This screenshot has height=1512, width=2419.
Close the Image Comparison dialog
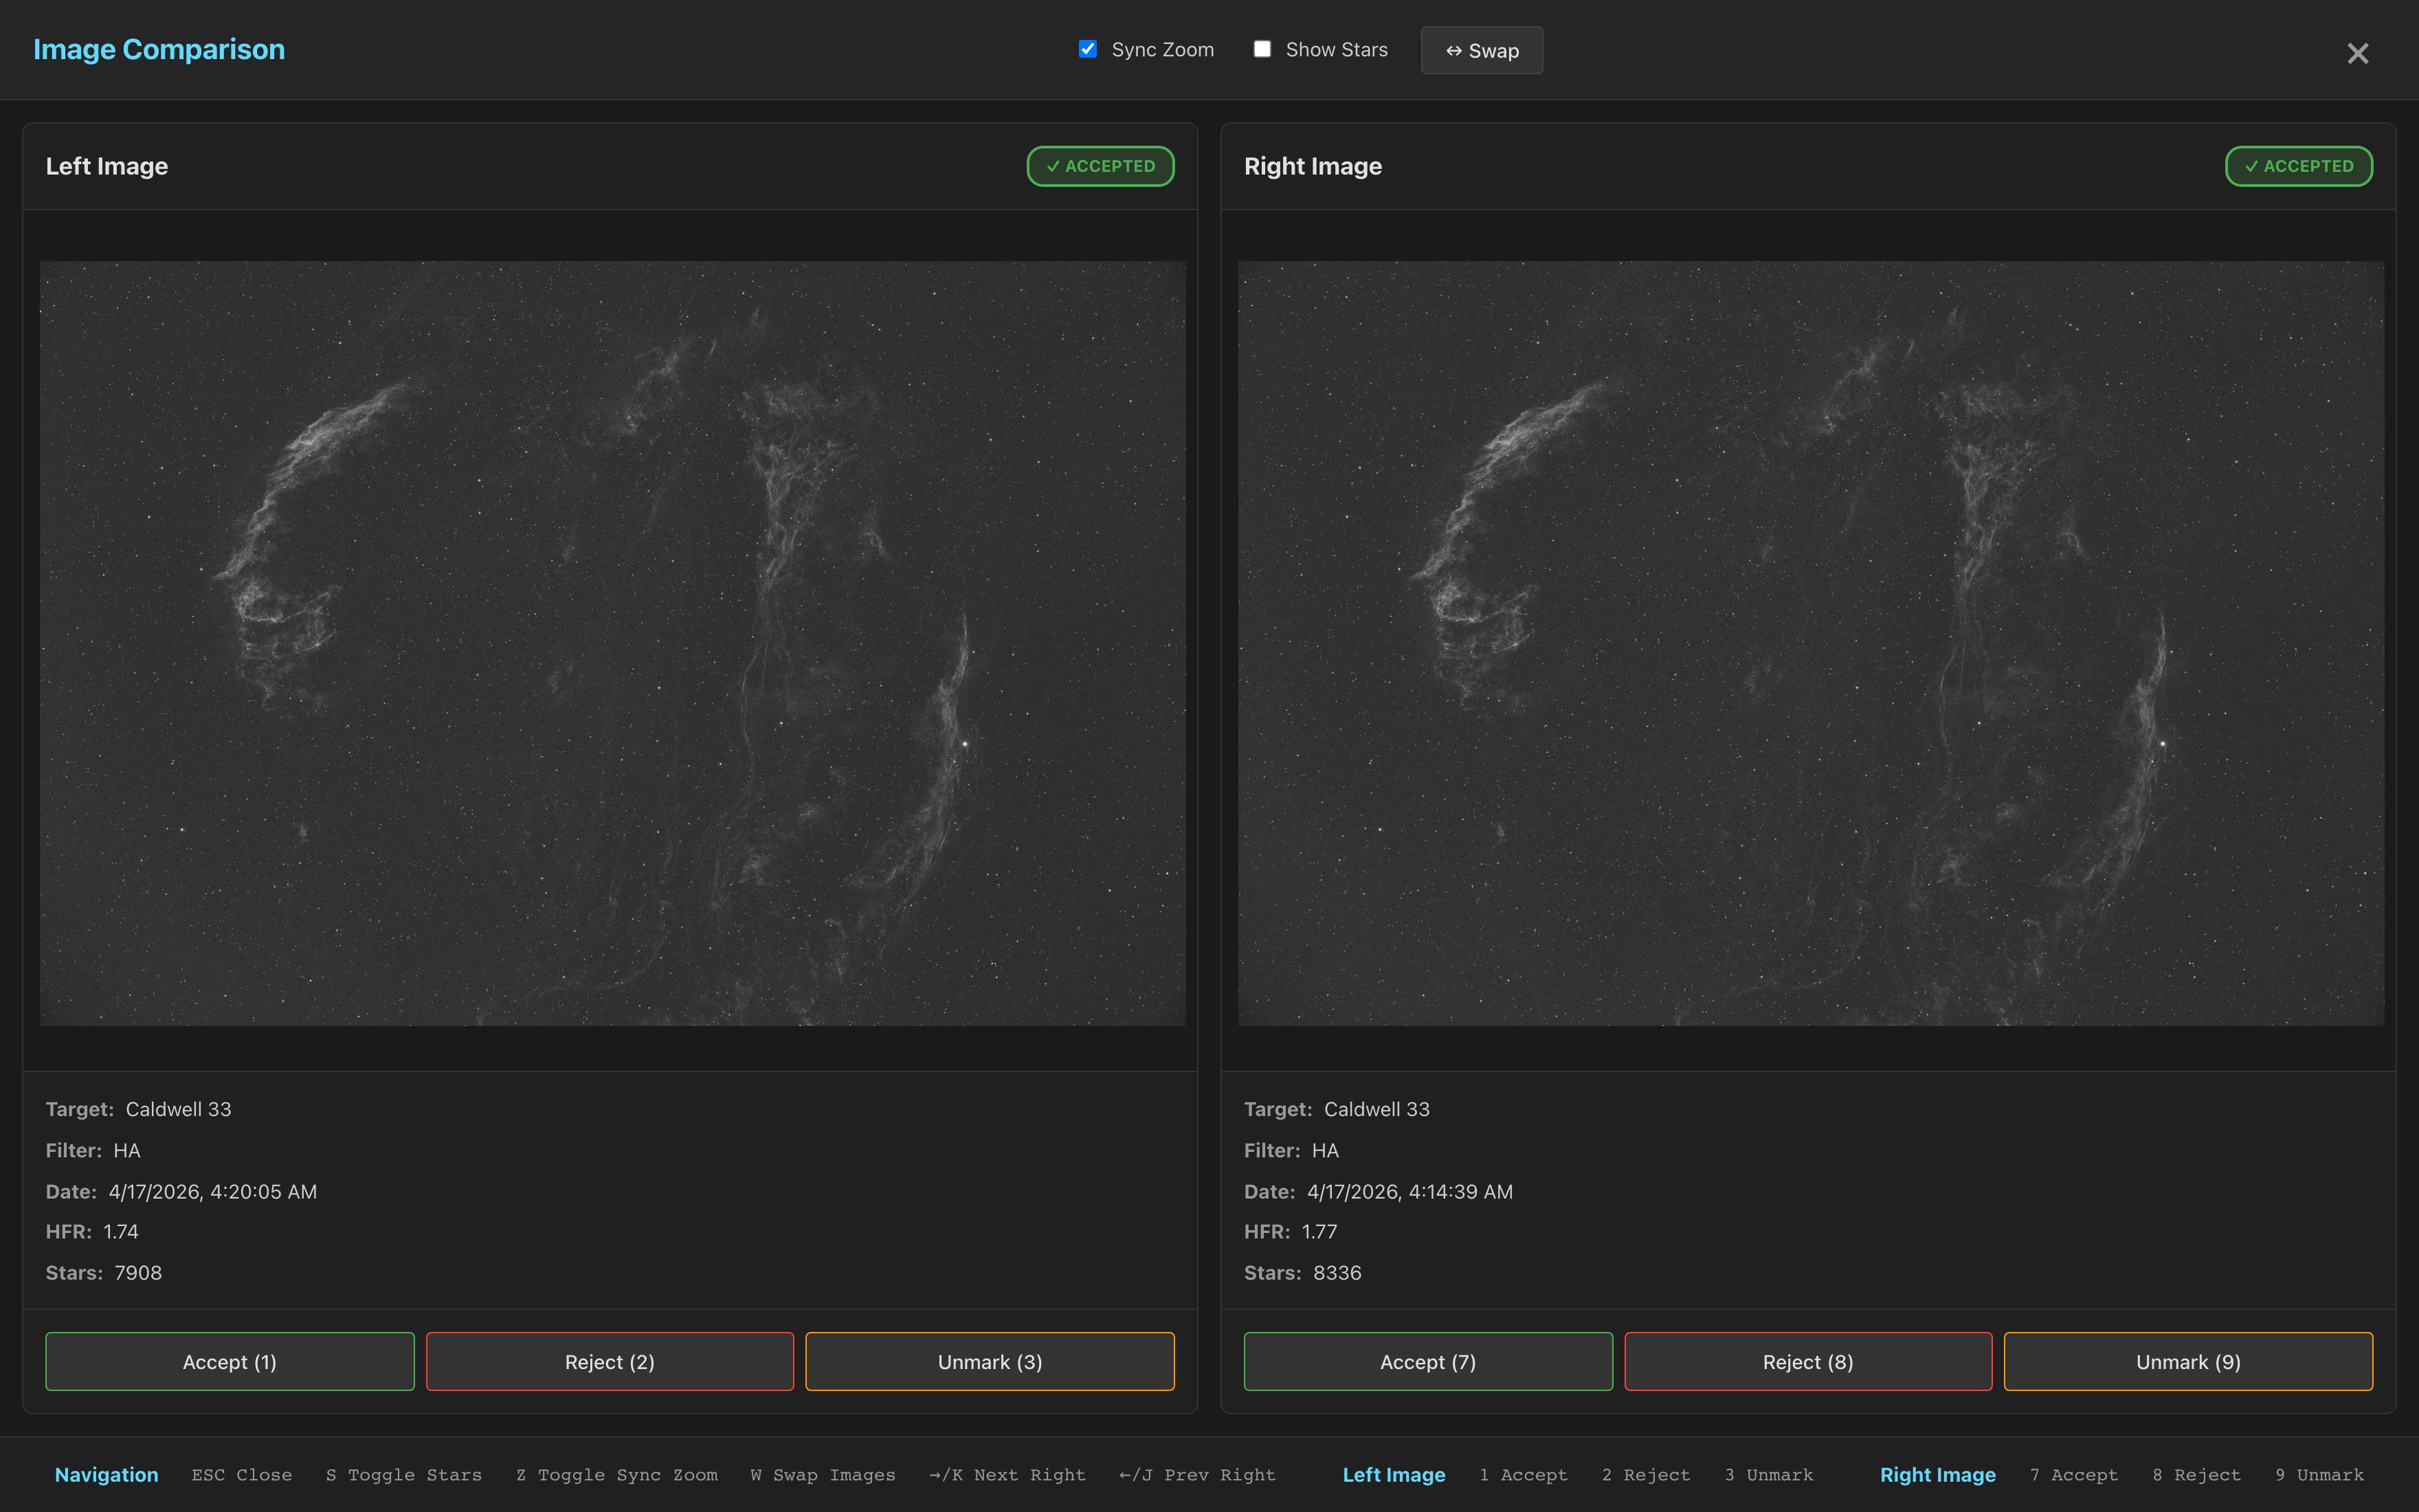click(2357, 53)
